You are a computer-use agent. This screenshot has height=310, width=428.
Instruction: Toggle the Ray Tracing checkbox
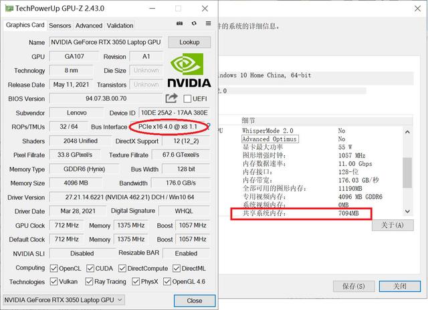point(89,281)
